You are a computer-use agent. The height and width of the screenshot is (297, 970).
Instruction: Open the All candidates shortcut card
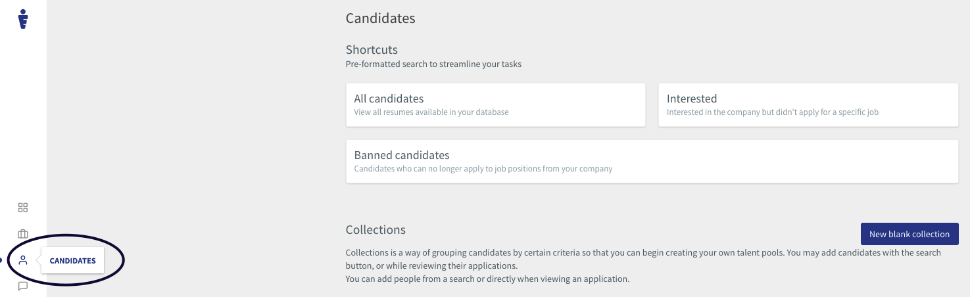pyautogui.click(x=496, y=105)
